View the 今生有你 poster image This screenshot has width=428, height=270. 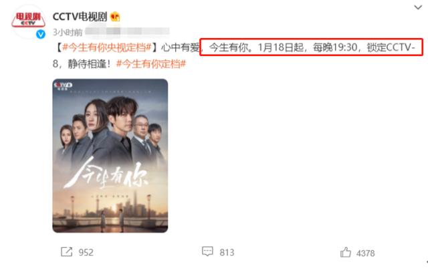(x=110, y=156)
